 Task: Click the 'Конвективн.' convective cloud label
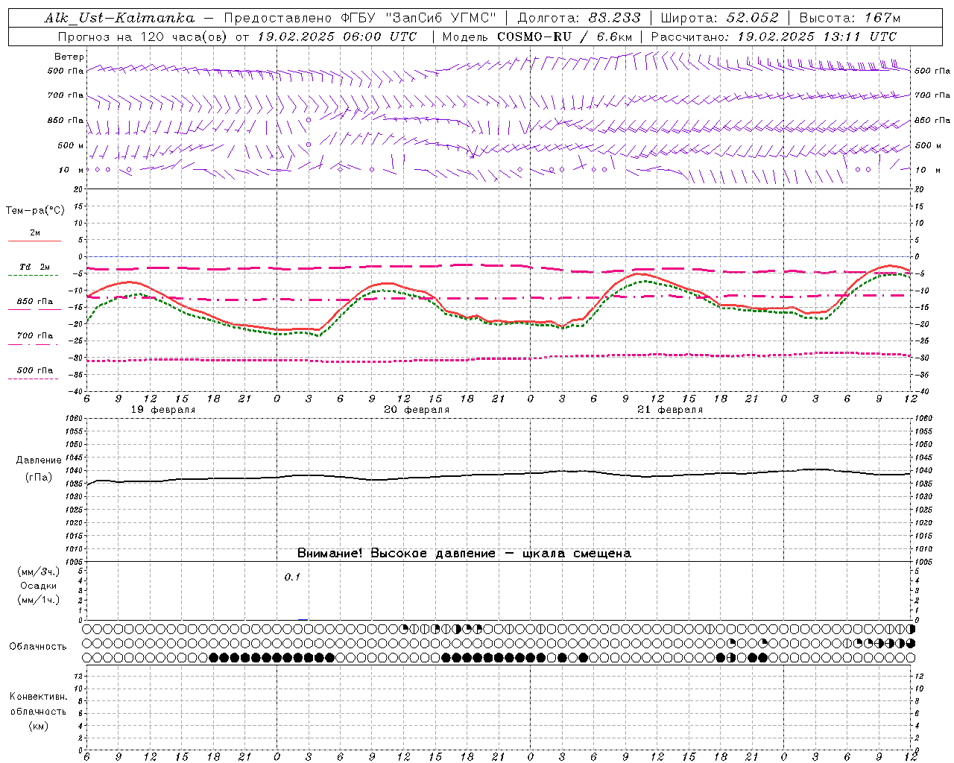pyautogui.click(x=38, y=697)
